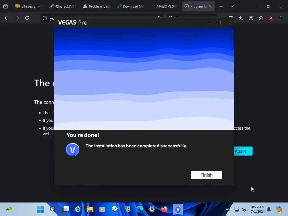Switch to the MAGIX VEGAS tab
The image size is (288, 216).
click(165, 6)
